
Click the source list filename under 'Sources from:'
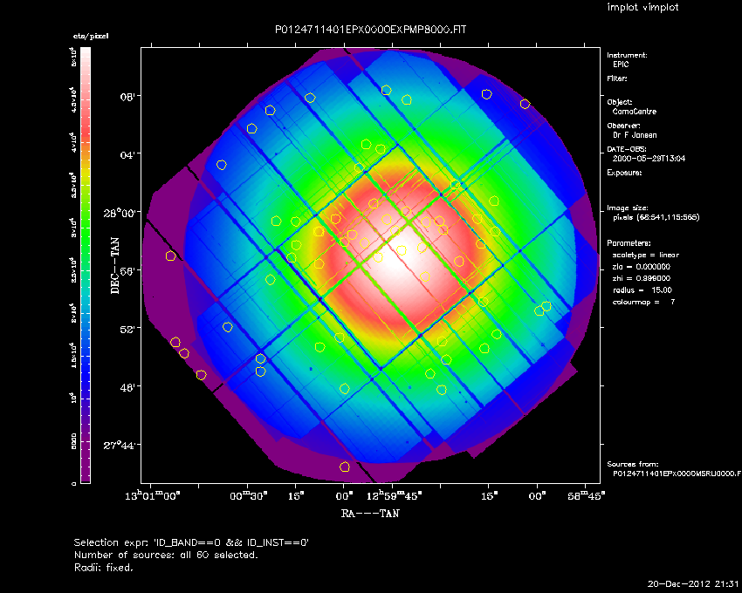click(x=677, y=474)
